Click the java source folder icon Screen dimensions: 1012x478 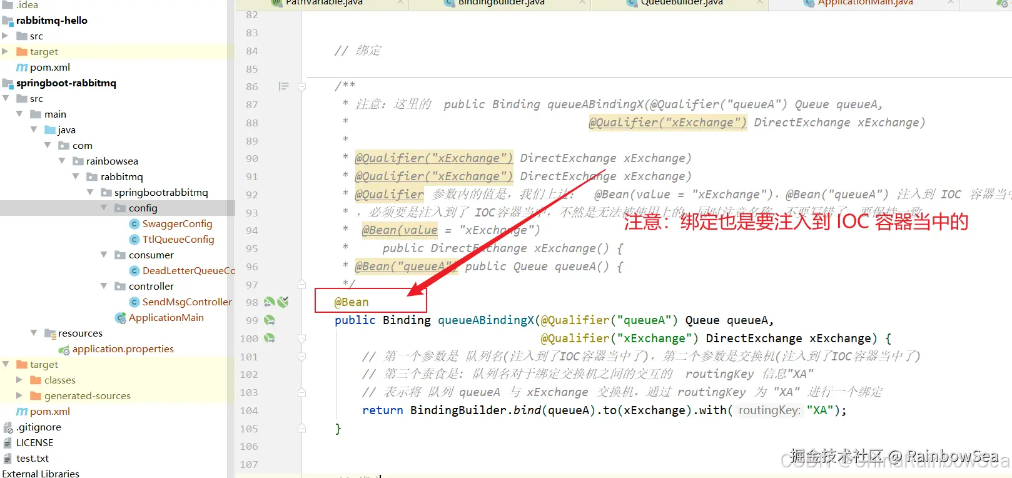[x=50, y=130]
